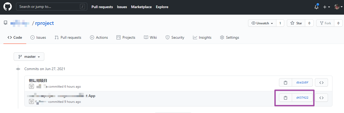This screenshot has height=113, width=344.
Task: Open the commit message ending in App
Action: coord(62,96)
